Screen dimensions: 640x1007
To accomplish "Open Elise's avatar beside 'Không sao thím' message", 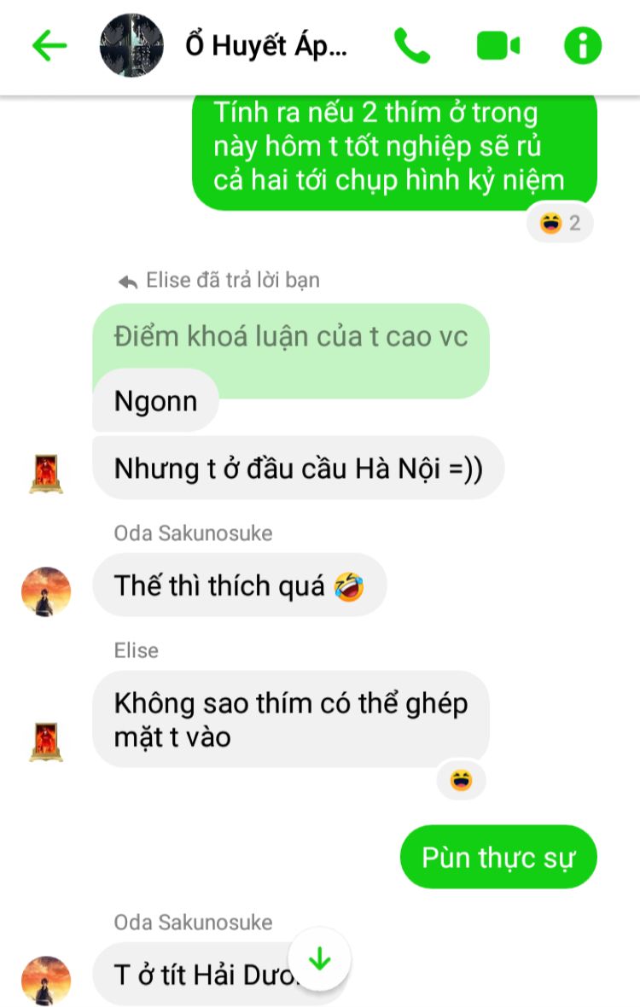I will tap(46, 742).
